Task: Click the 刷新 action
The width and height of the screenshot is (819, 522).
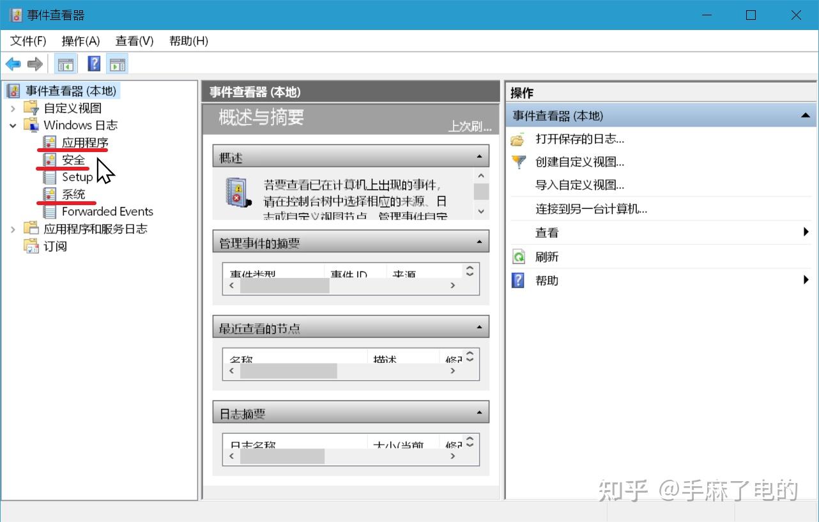Action: [x=547, y=257]
